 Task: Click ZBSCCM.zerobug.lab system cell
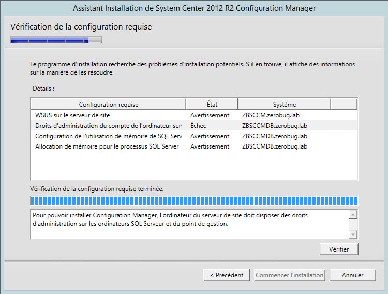pyautogui.click(x=271, y=115)
